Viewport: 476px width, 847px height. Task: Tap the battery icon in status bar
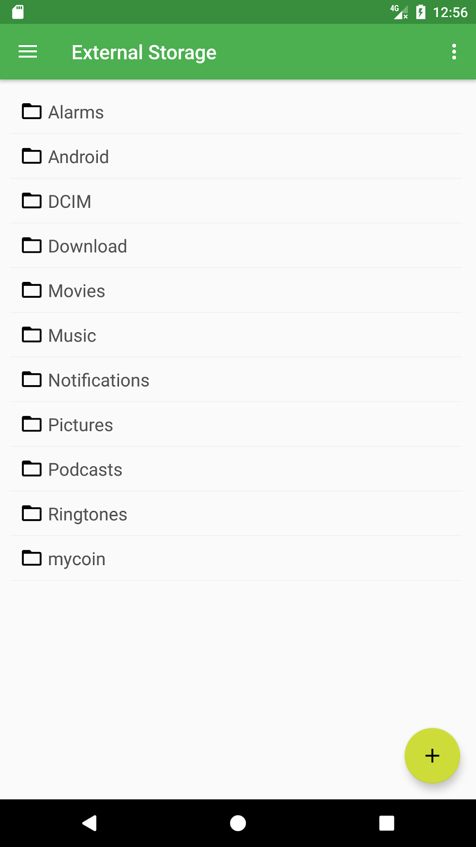pos(421,12)
